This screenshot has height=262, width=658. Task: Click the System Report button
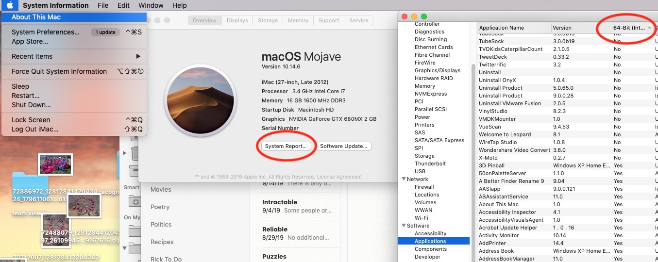(286, 146)
